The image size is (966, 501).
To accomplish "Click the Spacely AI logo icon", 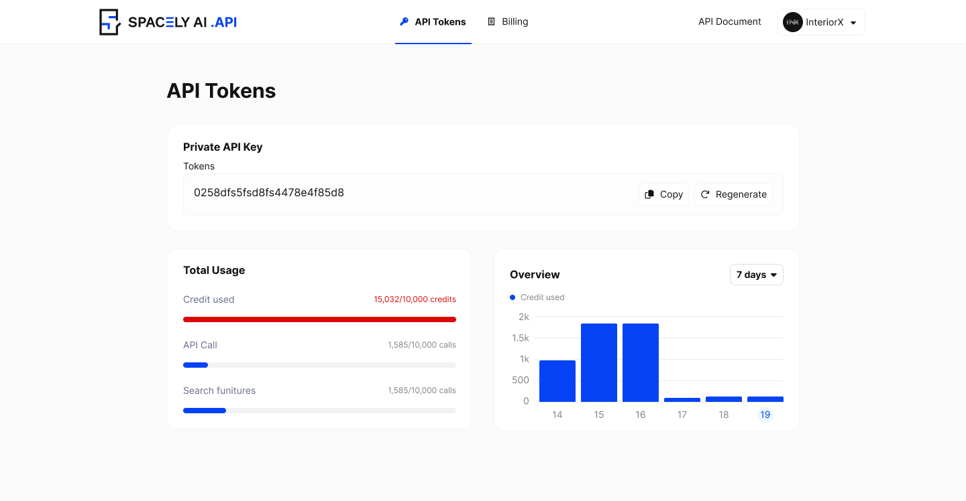I will [x=109, y=22].
